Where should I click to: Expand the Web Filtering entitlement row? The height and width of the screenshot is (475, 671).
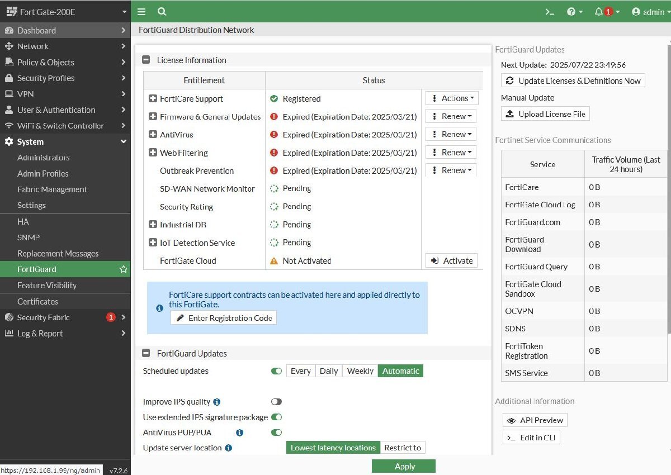point(153,153)
